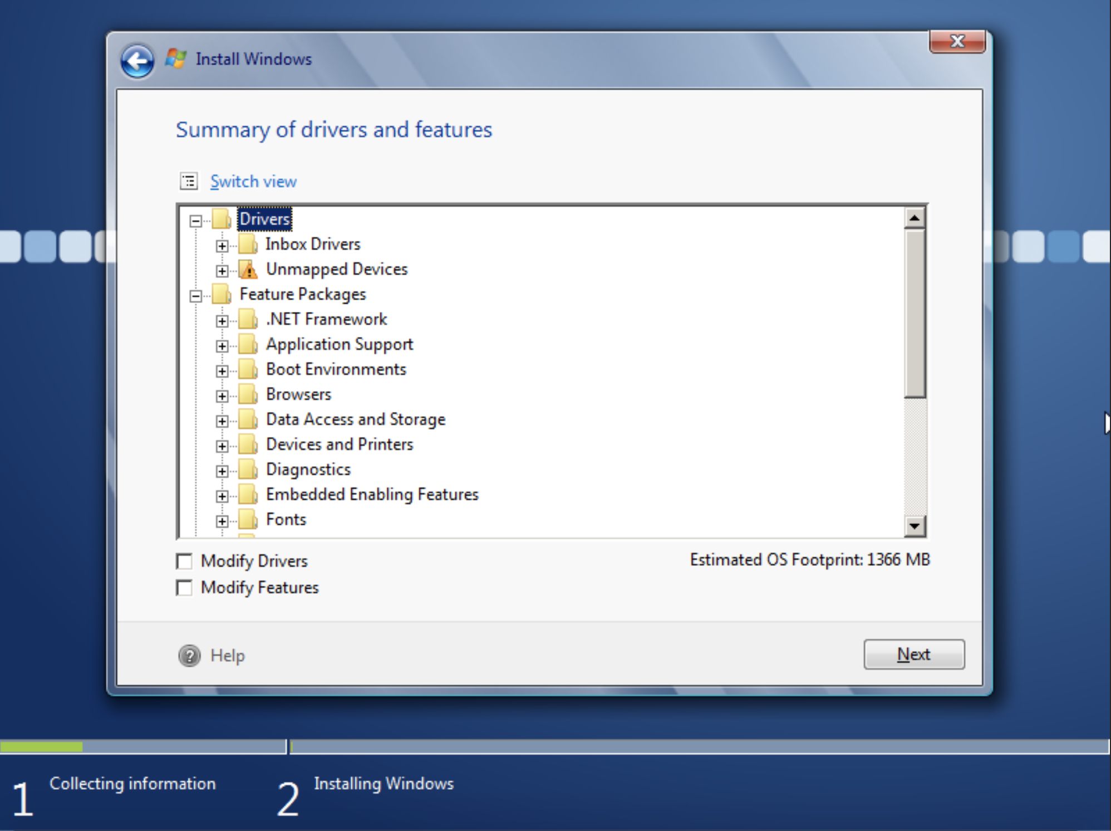Click the Help question mark icon
The image size is (1111, 831).
pos(189,656)
